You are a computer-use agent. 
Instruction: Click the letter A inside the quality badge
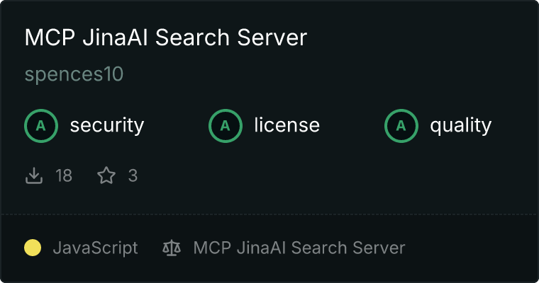[x=401, y=126]
